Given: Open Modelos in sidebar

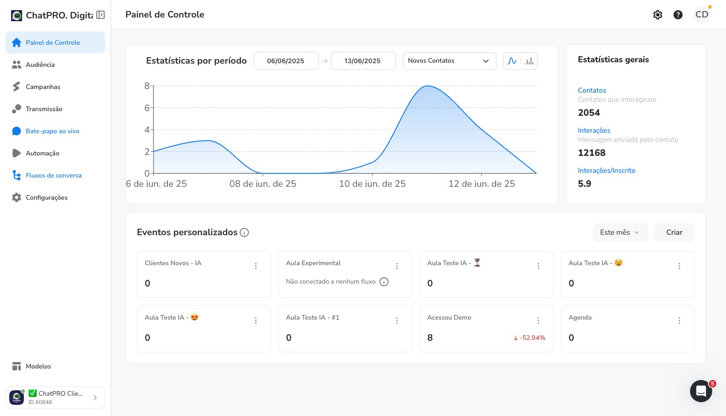Looking at the screenshot, I should pos(55,366).
